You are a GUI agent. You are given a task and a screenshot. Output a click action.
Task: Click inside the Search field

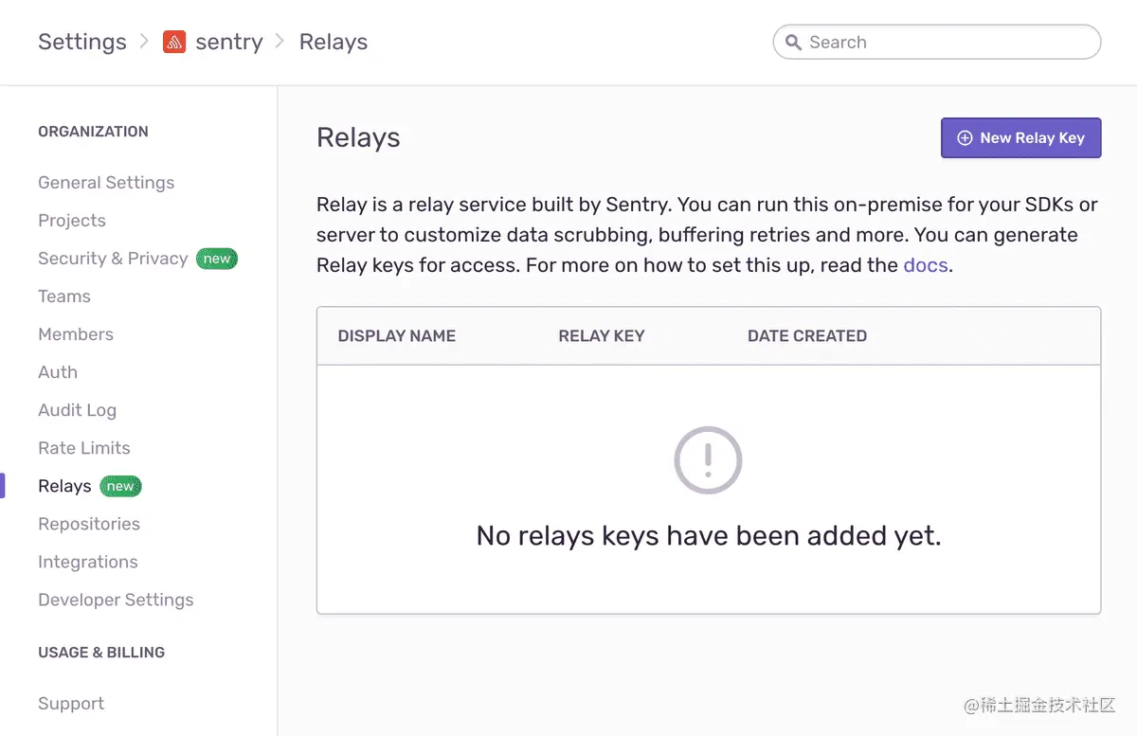[x=938, y=42]
